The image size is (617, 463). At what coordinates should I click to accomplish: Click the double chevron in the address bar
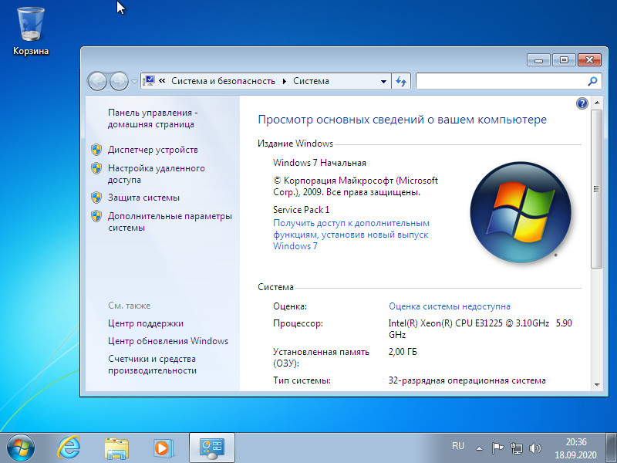pos(162,81)
